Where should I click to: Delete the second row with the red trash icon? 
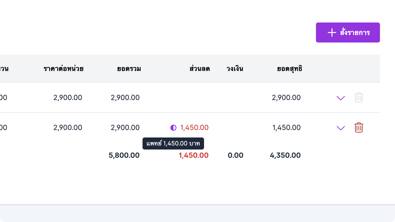[359, 128]
